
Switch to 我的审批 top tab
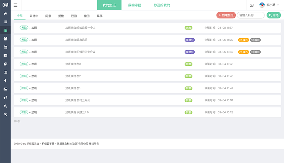[135, 5]
